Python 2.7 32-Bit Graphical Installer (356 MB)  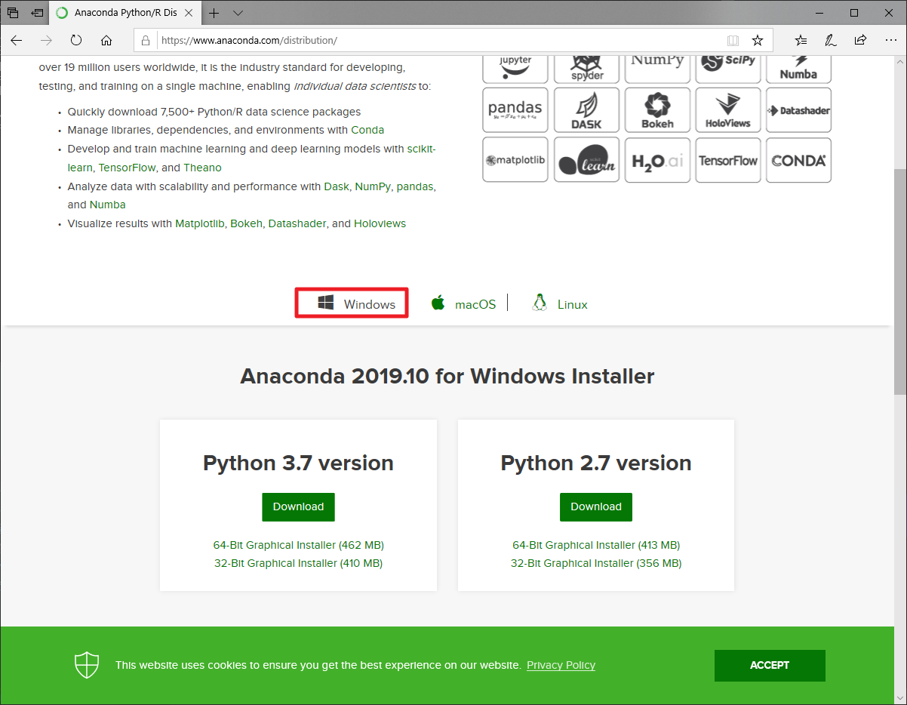pos(596,563)
